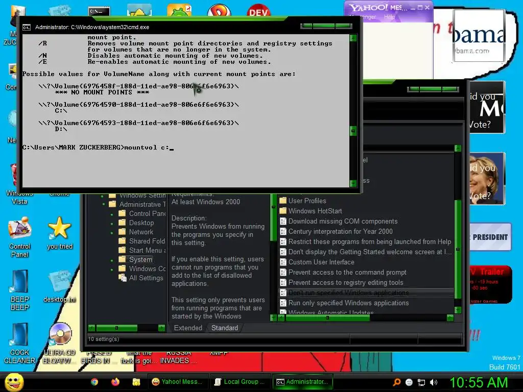Viewport: 523px width, 392px height.
Task: Open the smiley-face Start button
Action: pos(14,382)
